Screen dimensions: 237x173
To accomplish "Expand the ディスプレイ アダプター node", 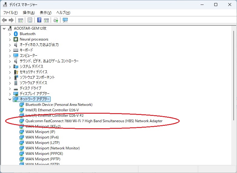I will [x=10, y=94].
